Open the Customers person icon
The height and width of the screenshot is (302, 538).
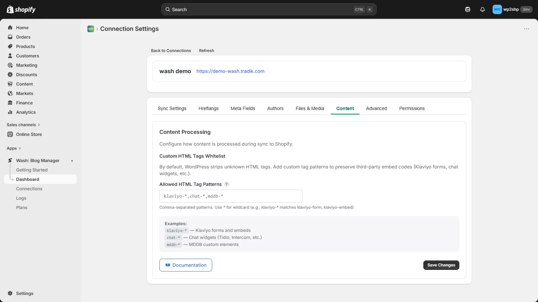tap(10, 56)
